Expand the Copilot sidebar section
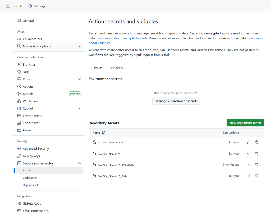 (79, 108)
